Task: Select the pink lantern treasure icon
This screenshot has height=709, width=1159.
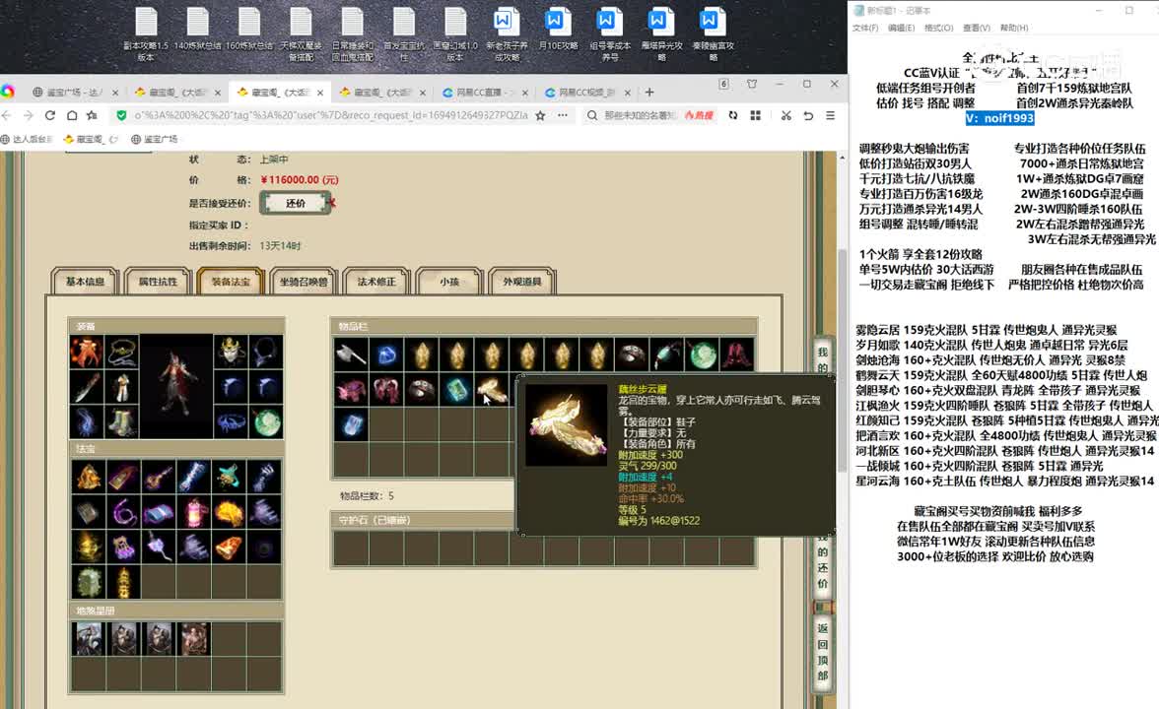Action: [193, 511]
